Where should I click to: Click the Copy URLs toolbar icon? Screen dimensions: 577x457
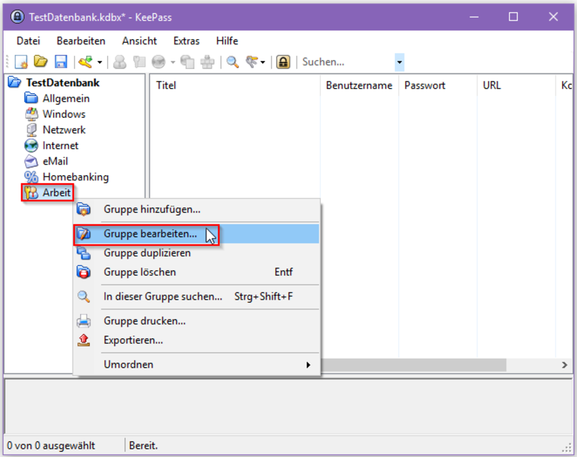pos(188,62)
